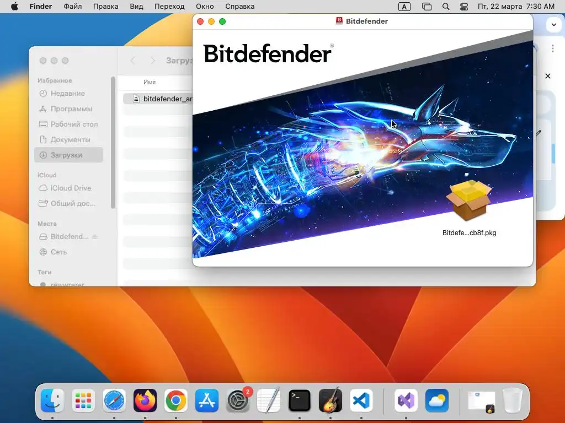
Task: Open the Trash in the Dock
Action: coord(513,400)
